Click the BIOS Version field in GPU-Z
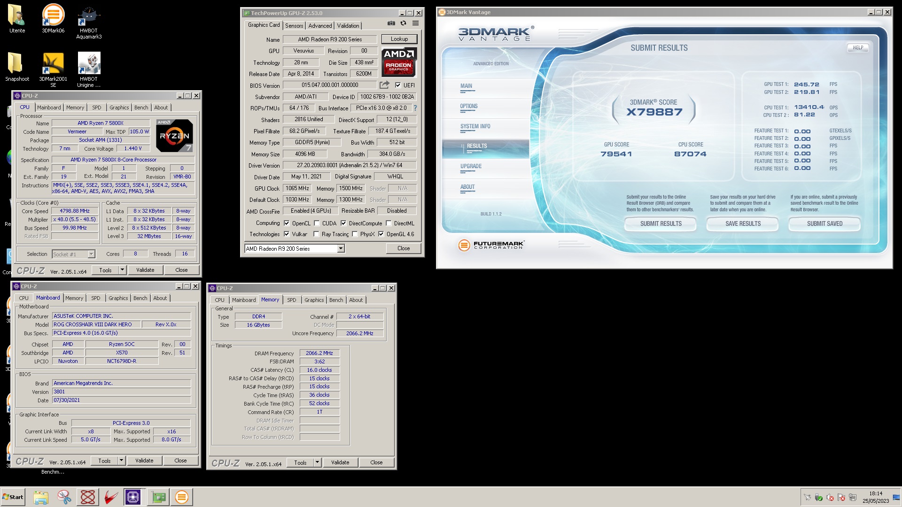This screenshot has width=902, height=507. (x=330, y=85)
